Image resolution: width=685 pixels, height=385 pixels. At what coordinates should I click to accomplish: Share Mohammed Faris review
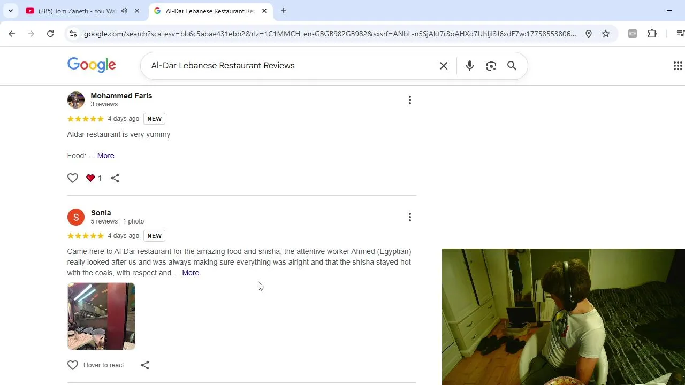coord(115,178)
